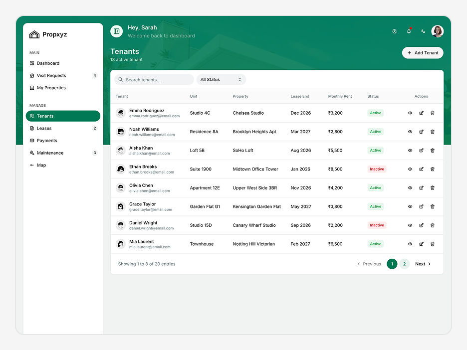Open Visit Requests menu item
Viewport: 467px width, 350px height.
point(63,75)
